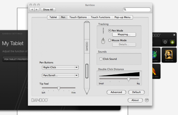Reset settings with the Default button
The image size is (178, 115).
(x=136, y=92)
